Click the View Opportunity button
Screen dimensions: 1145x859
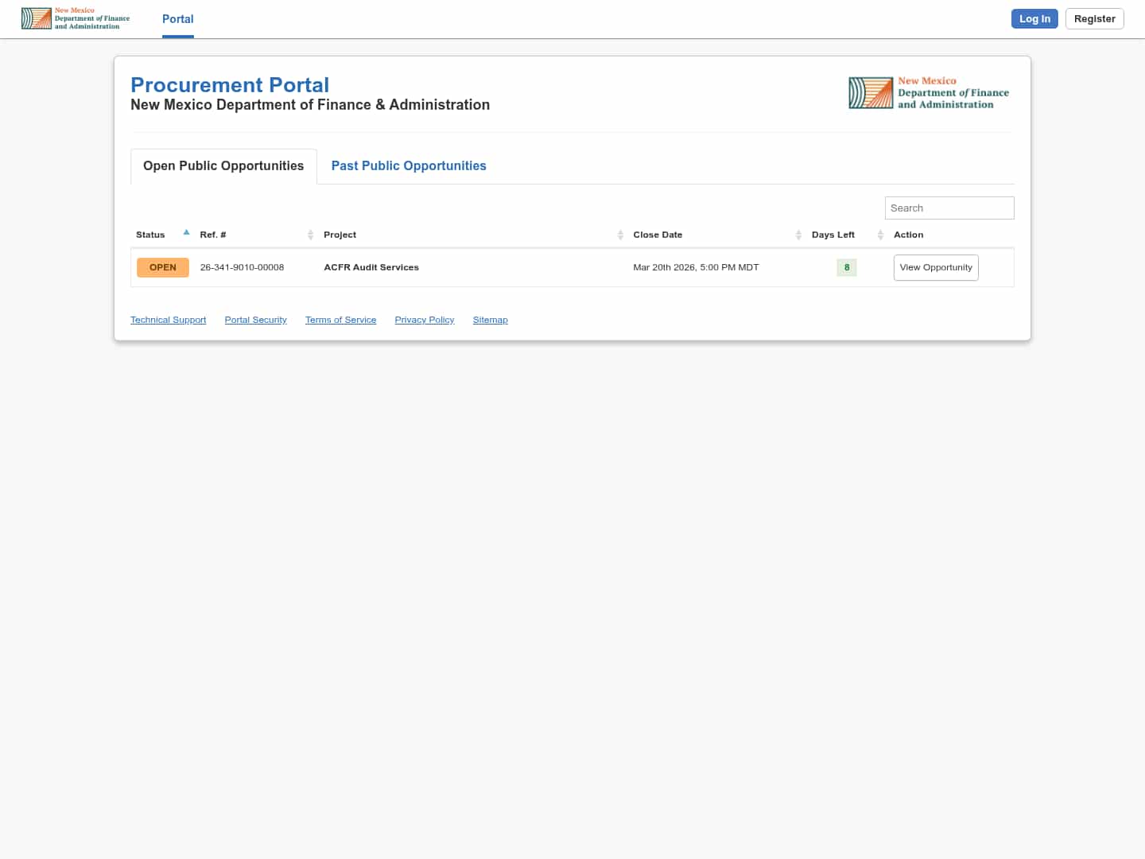click(x=936, y=267)
